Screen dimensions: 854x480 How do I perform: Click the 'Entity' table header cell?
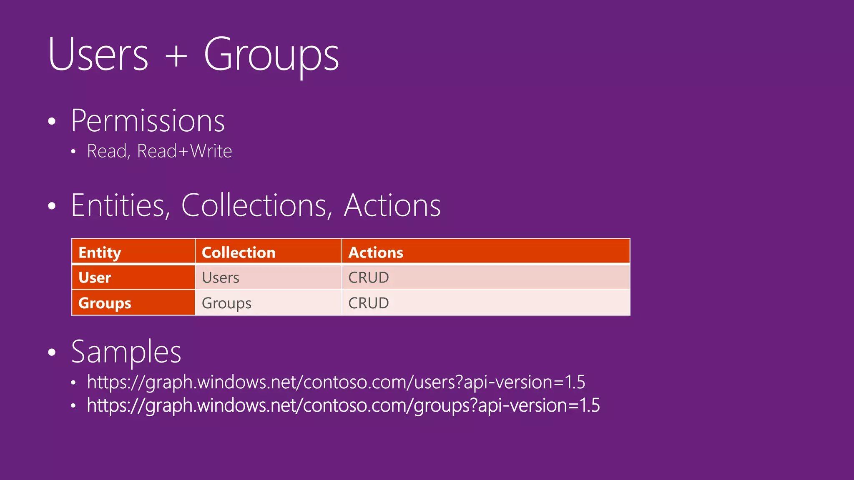tap(133, 252)
